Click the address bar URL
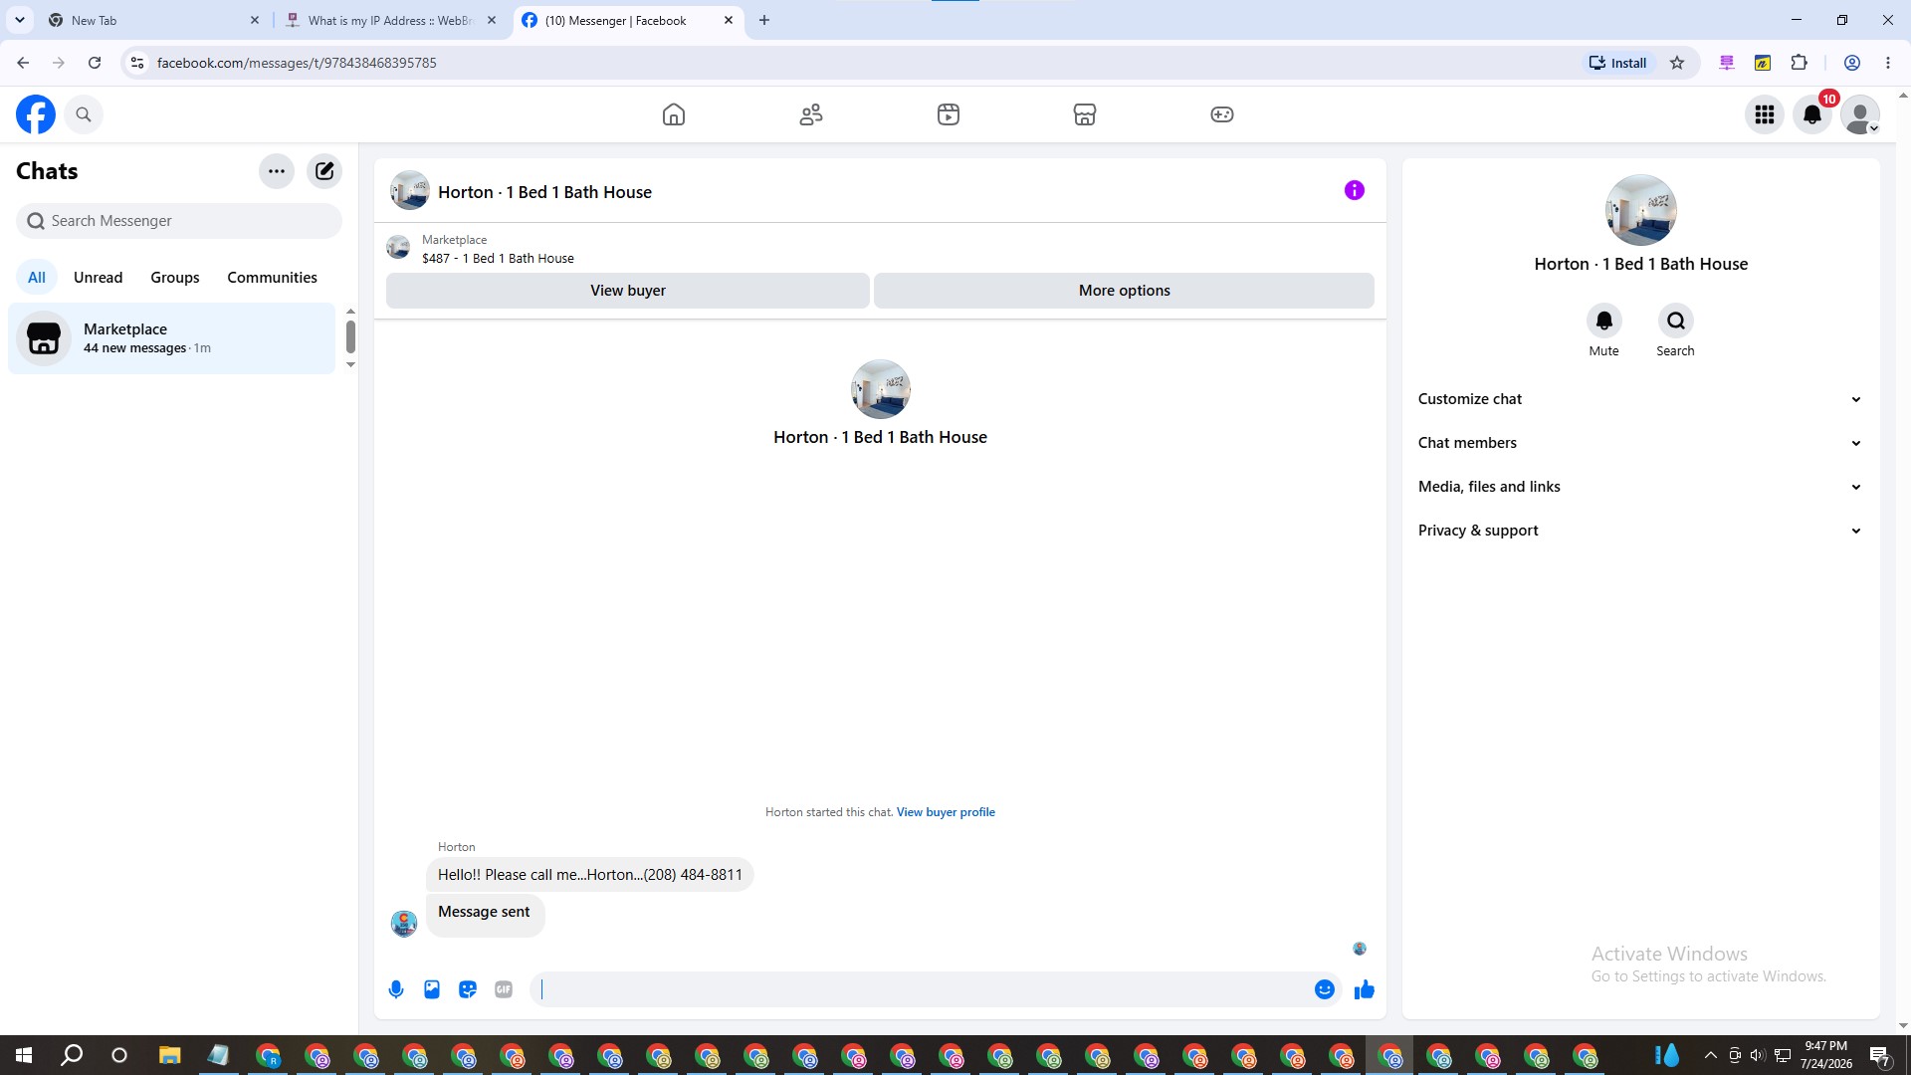The width and height of the screenshot is (1911, 1075). (x=297, y=63)
